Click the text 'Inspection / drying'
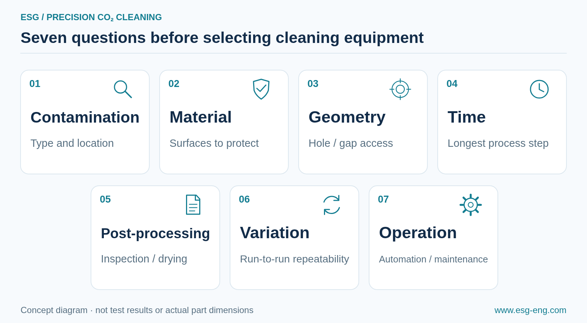This screenshot has width=587, height=323. (144, 259)
